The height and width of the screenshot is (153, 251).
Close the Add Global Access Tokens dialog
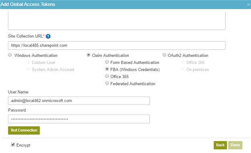[x=249, y=5]
